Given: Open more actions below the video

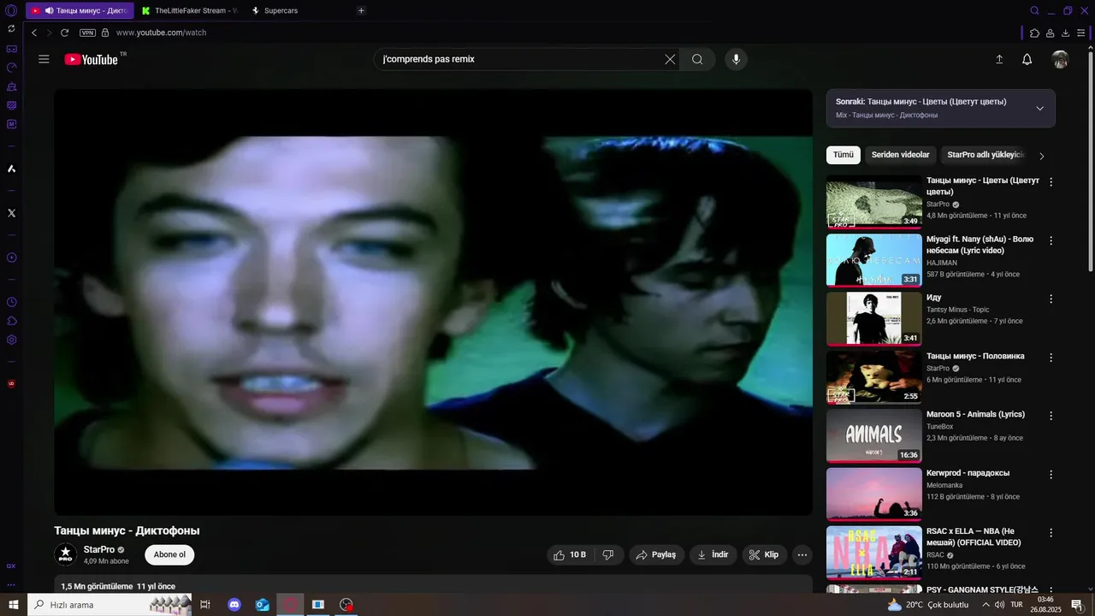Looking at the screenshot, I should click(x=802, y=554).
